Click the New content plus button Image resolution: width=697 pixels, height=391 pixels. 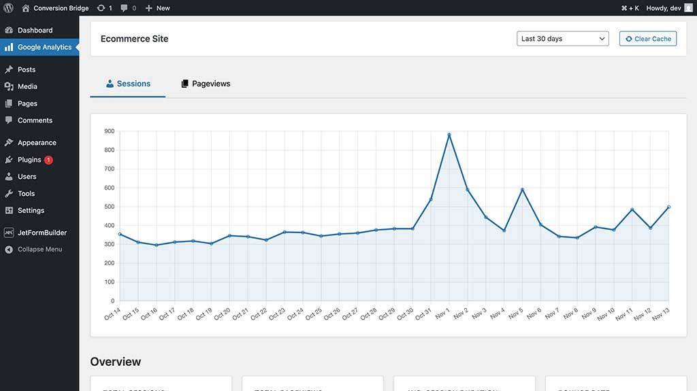click(x=157, y=8)
